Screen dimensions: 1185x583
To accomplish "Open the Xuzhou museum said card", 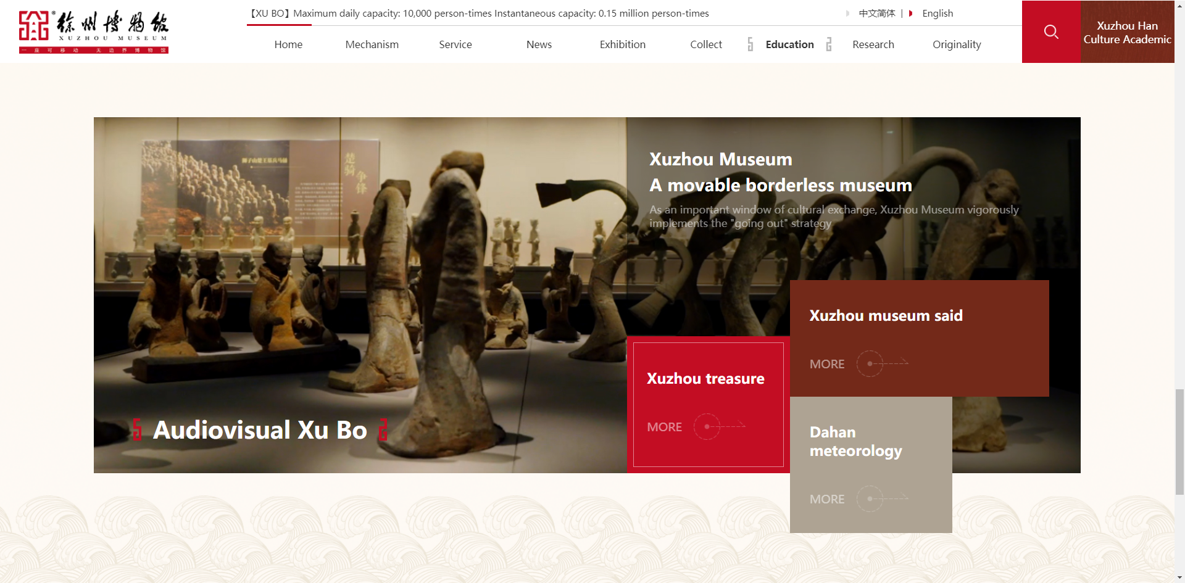I will pos(920,339).
